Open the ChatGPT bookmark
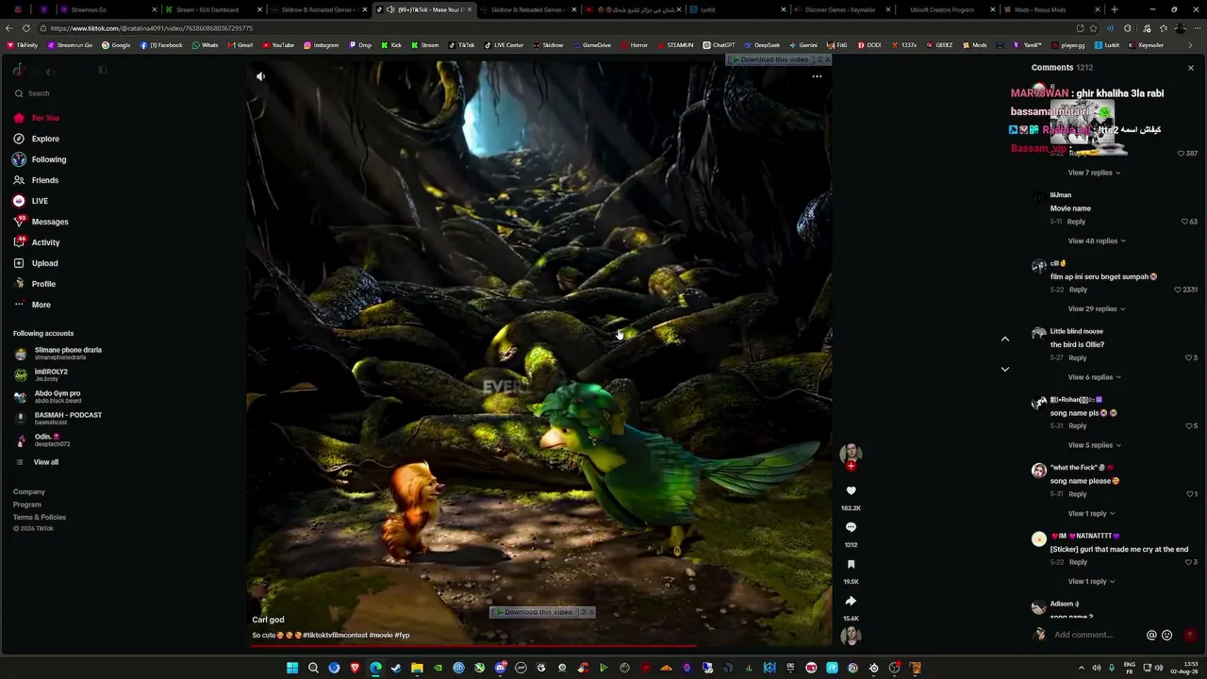 [x=719, y=45]
